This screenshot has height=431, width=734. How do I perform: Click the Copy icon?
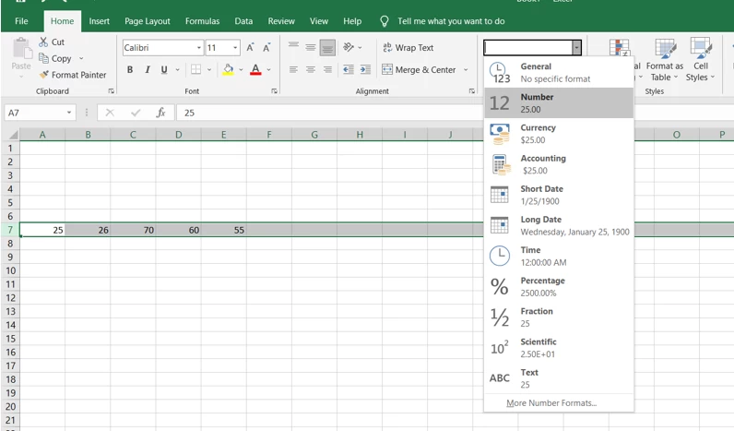point(43,58)
